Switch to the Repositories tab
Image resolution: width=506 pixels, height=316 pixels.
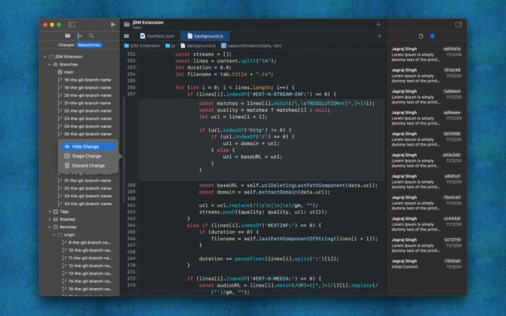tap(89, 45)
